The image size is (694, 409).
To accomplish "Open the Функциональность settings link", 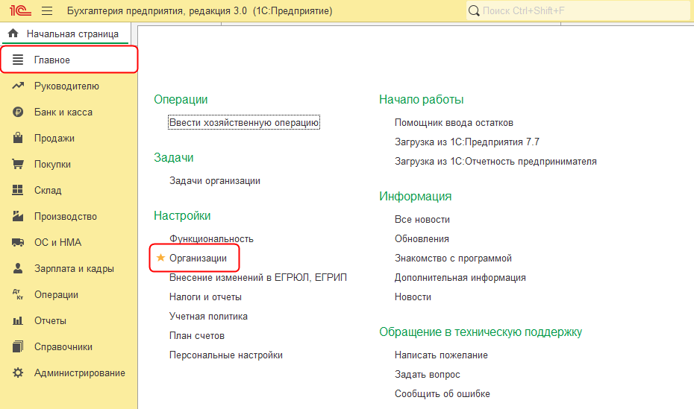I will pos(211,238).
